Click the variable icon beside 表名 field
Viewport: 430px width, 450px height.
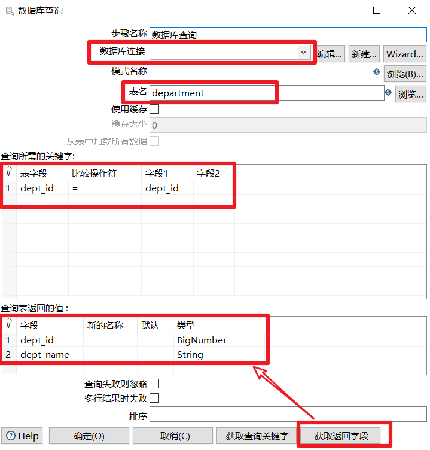(x=388, y=92)
